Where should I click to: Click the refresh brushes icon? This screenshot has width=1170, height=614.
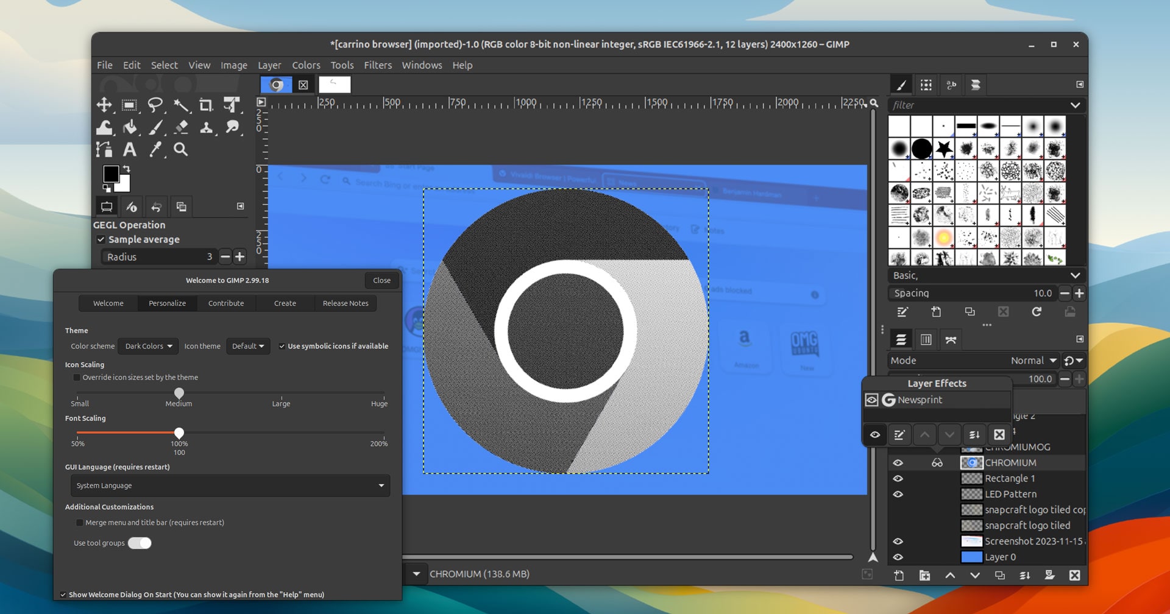tap(1037, 312)
